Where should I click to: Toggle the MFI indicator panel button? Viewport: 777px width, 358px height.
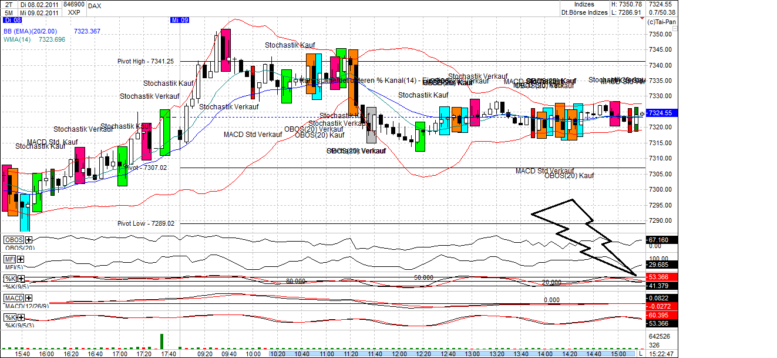[10, 259]
